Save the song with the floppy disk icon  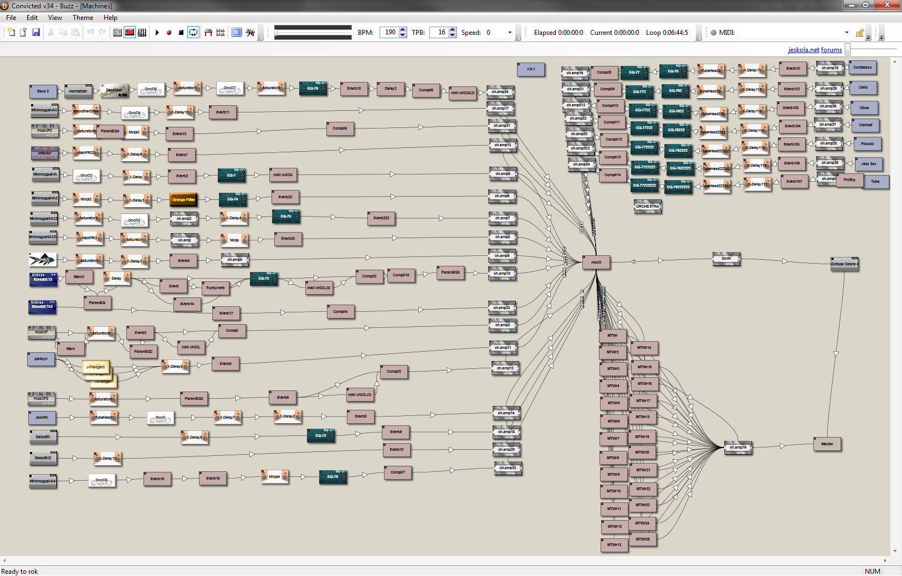pyautogui.click(x=36, y=33)
